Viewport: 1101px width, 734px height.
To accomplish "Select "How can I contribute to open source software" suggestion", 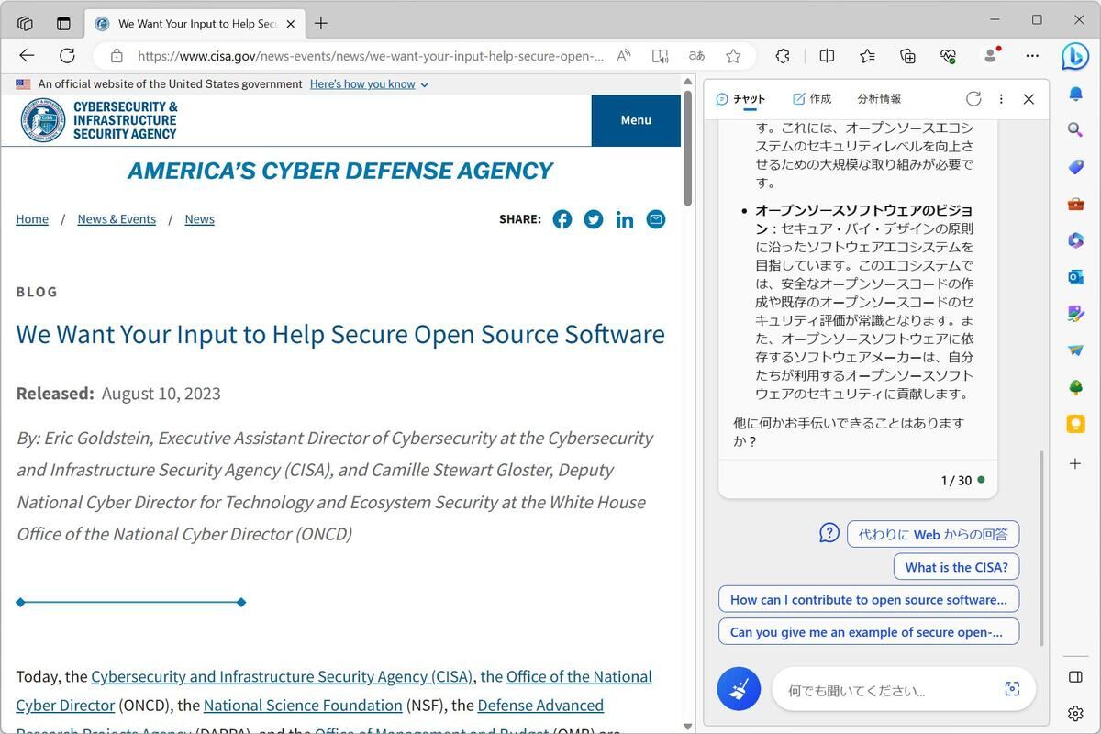I will click(869, 599).
